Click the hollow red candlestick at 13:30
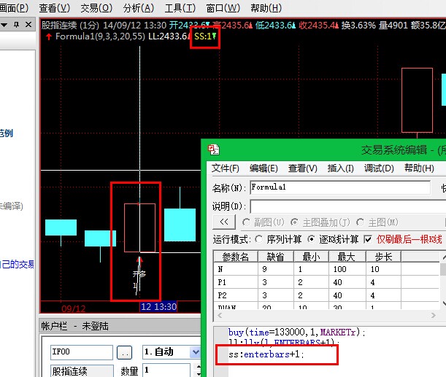Screen dimensions: 446x377 139,228
